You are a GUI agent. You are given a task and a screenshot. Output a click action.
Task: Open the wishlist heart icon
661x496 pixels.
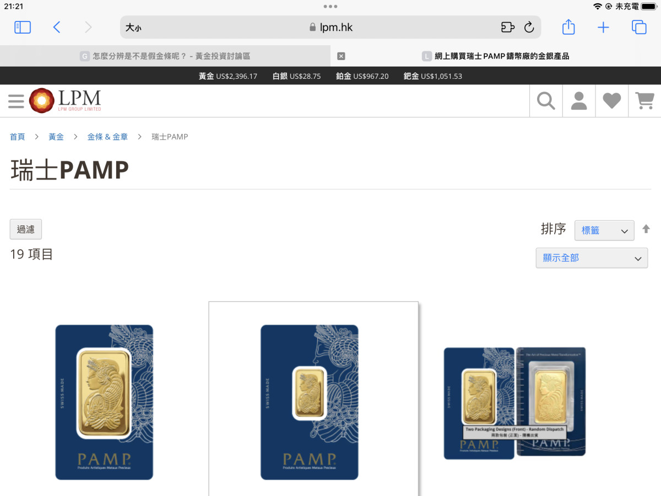611,101
